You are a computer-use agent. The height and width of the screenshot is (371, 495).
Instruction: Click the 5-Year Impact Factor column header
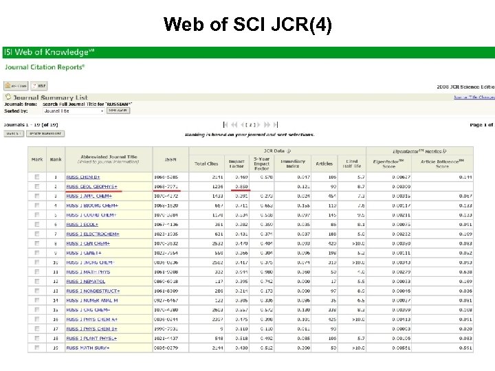click(262, 164)
